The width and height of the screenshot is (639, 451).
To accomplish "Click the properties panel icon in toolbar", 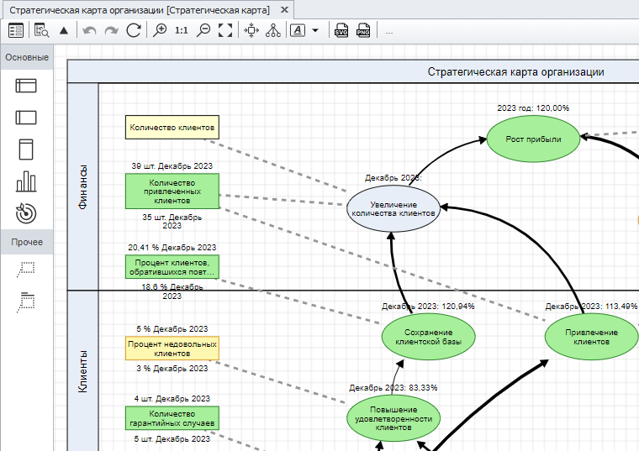I will click(x=15, y=30).
